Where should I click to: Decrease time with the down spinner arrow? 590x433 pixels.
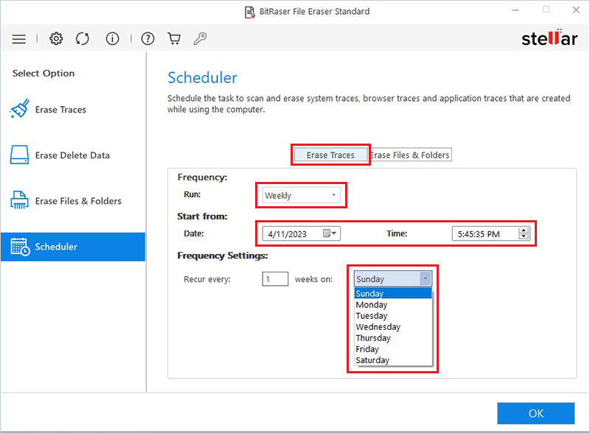(x=524, y=236)
